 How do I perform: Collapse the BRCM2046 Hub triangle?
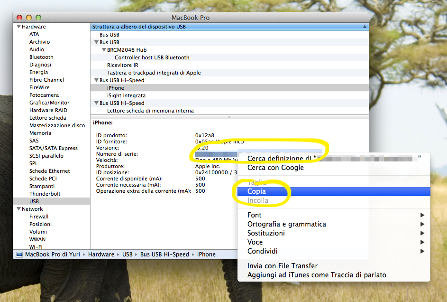point(104,50)
